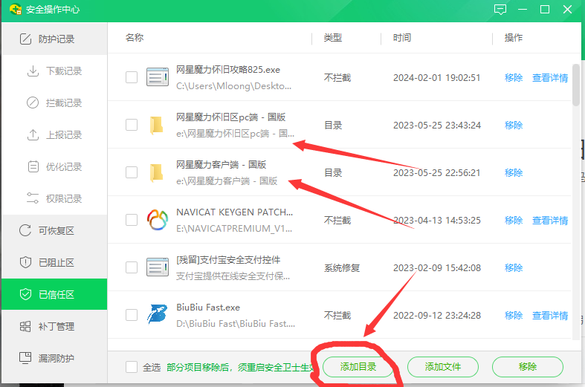Click path D:\BiuBiu Fast\BiuBiu Fast....

click(x=236, y=324)
